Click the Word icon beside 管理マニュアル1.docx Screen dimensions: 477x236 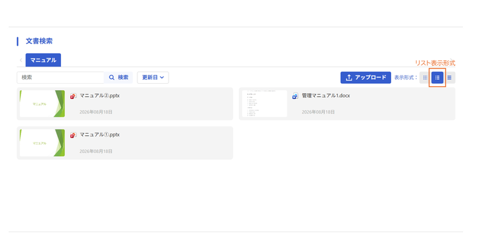click(x=295, y=96)
